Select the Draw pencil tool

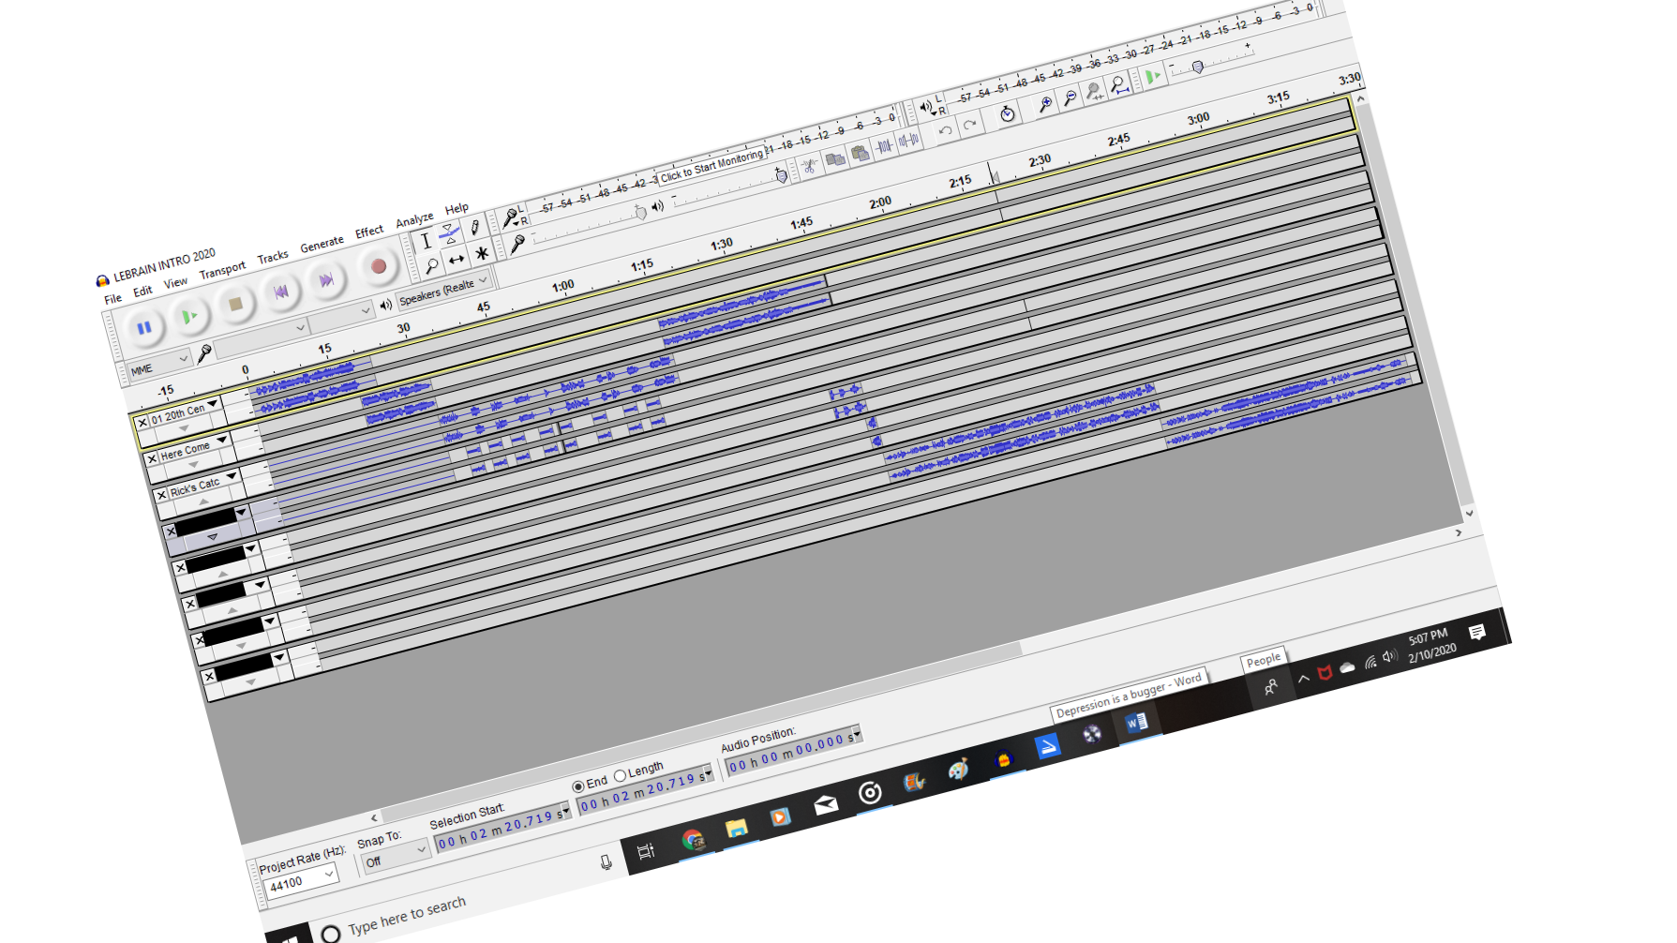(x=475, y=226)
